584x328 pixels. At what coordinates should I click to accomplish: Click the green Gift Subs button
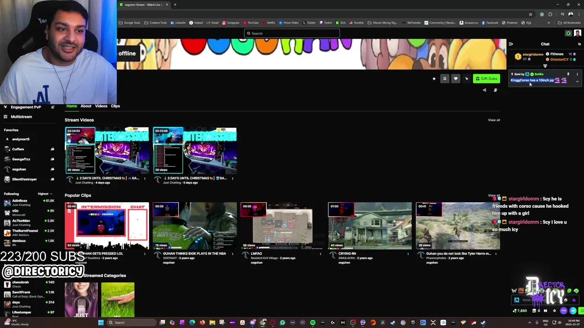click(486, 78)
